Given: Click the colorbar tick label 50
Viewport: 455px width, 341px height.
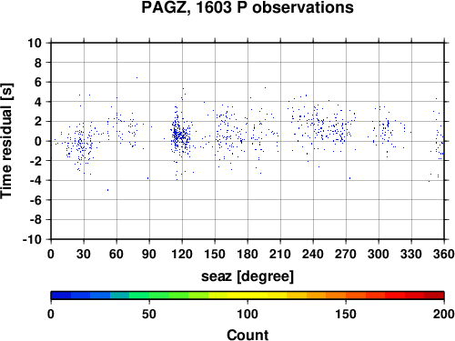Looking at the screenshot, I should click(x=149, y=314).
